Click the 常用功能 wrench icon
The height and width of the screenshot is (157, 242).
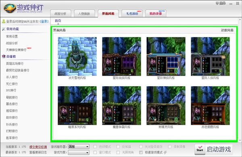pyautogui.click(x=4, y=29)
